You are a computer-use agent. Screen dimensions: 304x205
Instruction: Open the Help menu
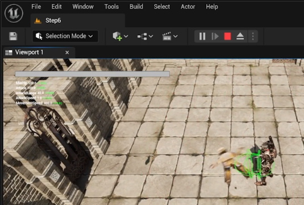pos(212,7)
